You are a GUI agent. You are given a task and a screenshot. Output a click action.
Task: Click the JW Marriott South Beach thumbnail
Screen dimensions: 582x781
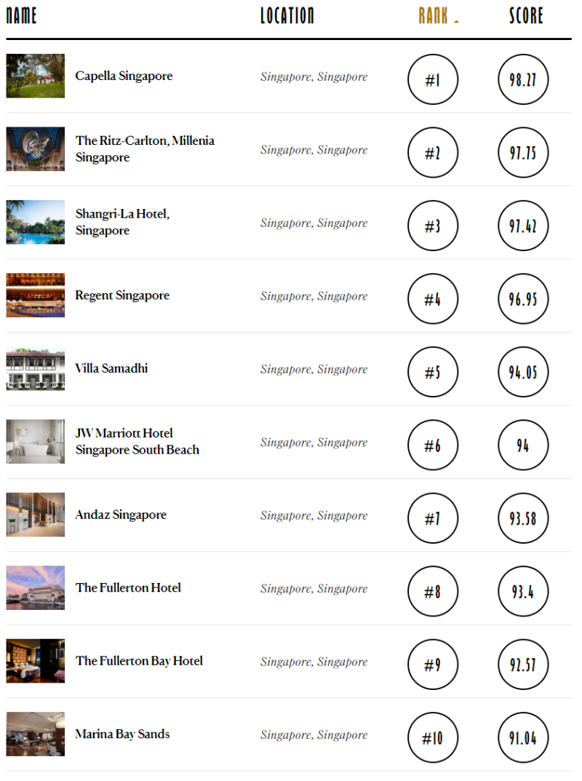click(35, 441)
